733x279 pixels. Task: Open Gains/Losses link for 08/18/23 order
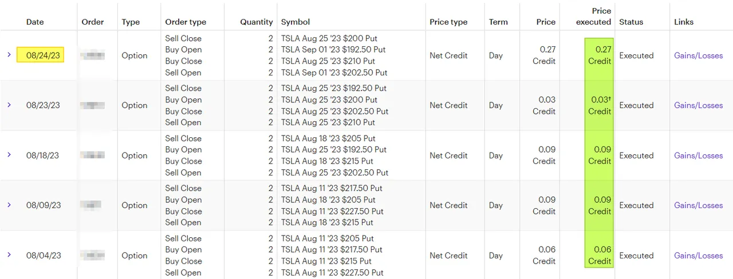(698, 156)
